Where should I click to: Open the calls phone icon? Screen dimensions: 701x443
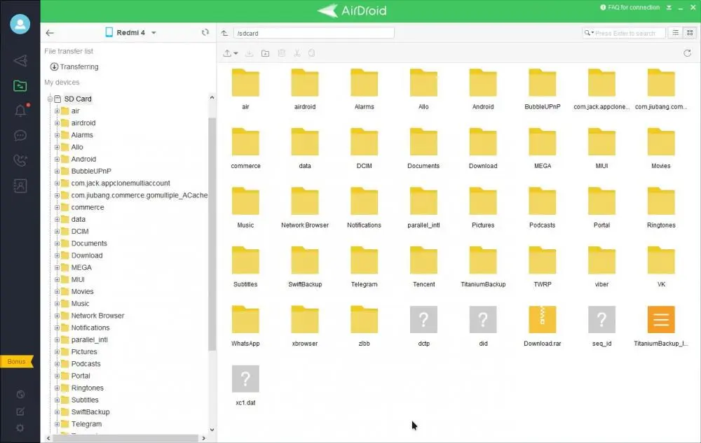tap(20, 160)
